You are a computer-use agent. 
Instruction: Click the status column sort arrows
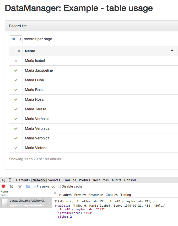(x=19, y=51)
